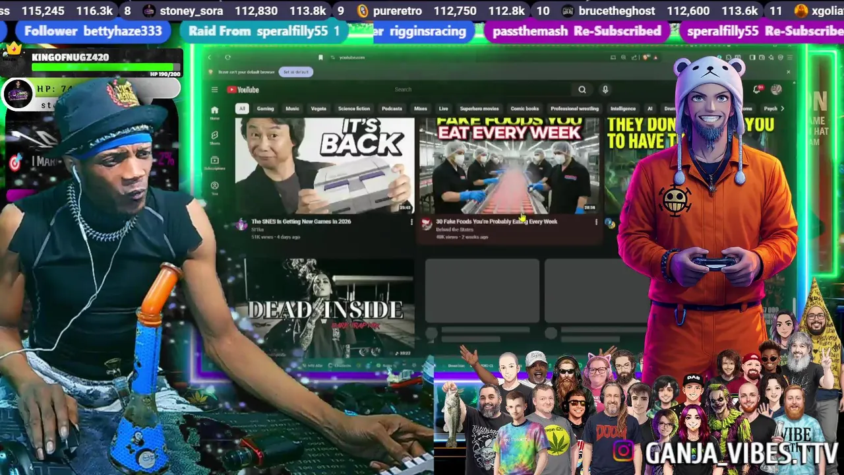Click title 30 Fake Foods You're Probably Eating
844x475 pixels.
tap(497, 222)
